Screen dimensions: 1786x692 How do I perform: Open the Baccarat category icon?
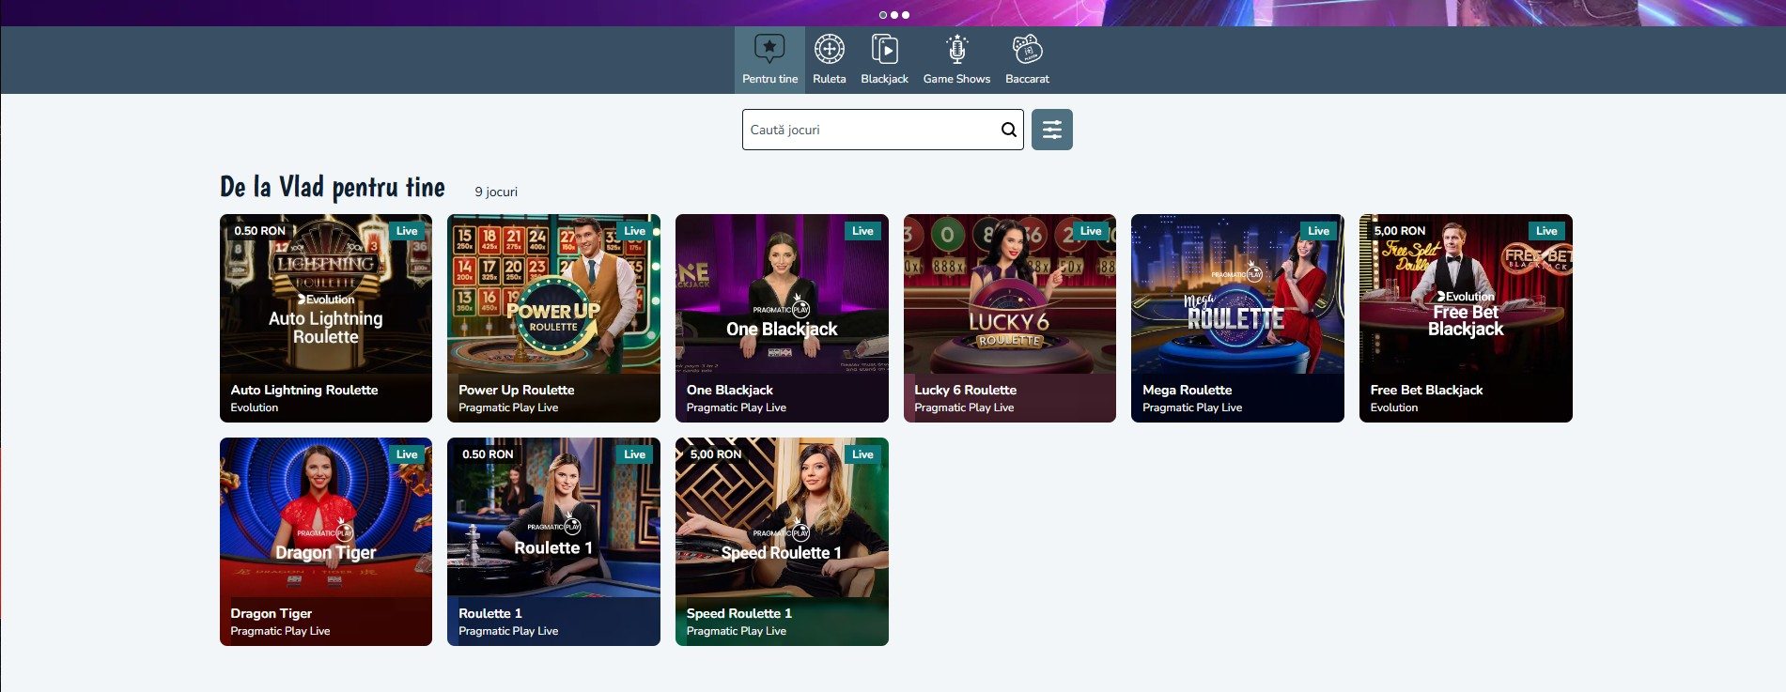(x=1027, y=49)
